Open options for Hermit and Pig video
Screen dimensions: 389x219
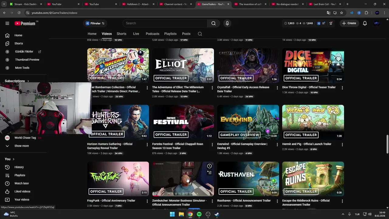click(342, 144)
